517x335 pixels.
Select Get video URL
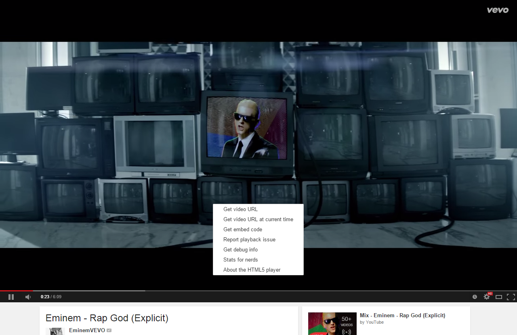tap(258, 209)
